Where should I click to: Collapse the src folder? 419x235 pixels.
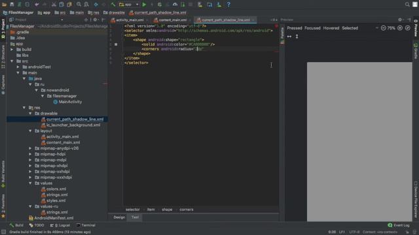click(12, 61)
